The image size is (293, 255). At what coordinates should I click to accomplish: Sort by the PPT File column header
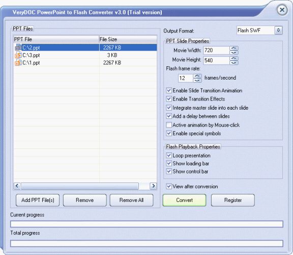pos(56,39)
